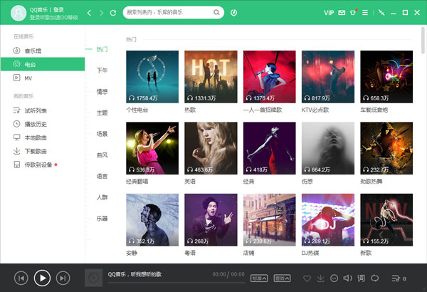
Task: Open the 劲歌热舞 station thumbnail
Action: point(386,148)
